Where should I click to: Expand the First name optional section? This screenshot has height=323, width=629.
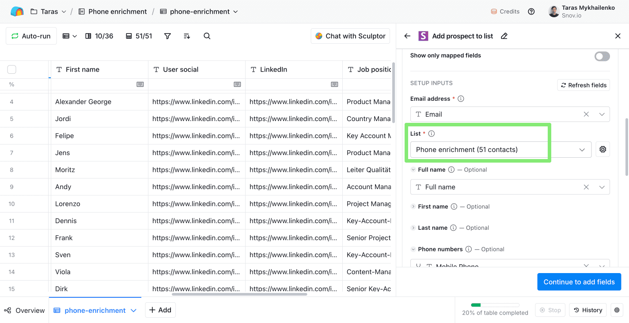413,207
